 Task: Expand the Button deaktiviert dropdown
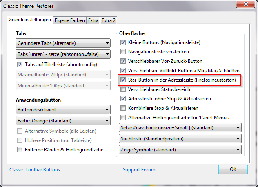click(63, 110)
